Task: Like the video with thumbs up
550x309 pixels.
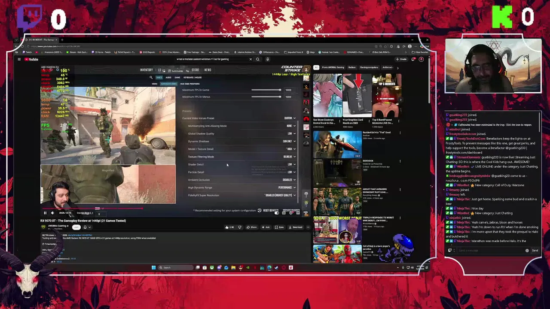Action: tap(230, 227)
